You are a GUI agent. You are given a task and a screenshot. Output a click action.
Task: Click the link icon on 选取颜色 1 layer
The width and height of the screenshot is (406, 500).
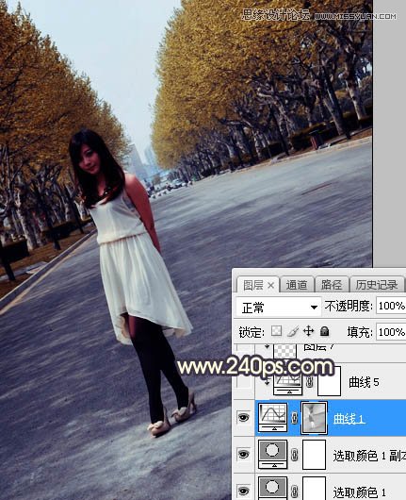(295, 492)
